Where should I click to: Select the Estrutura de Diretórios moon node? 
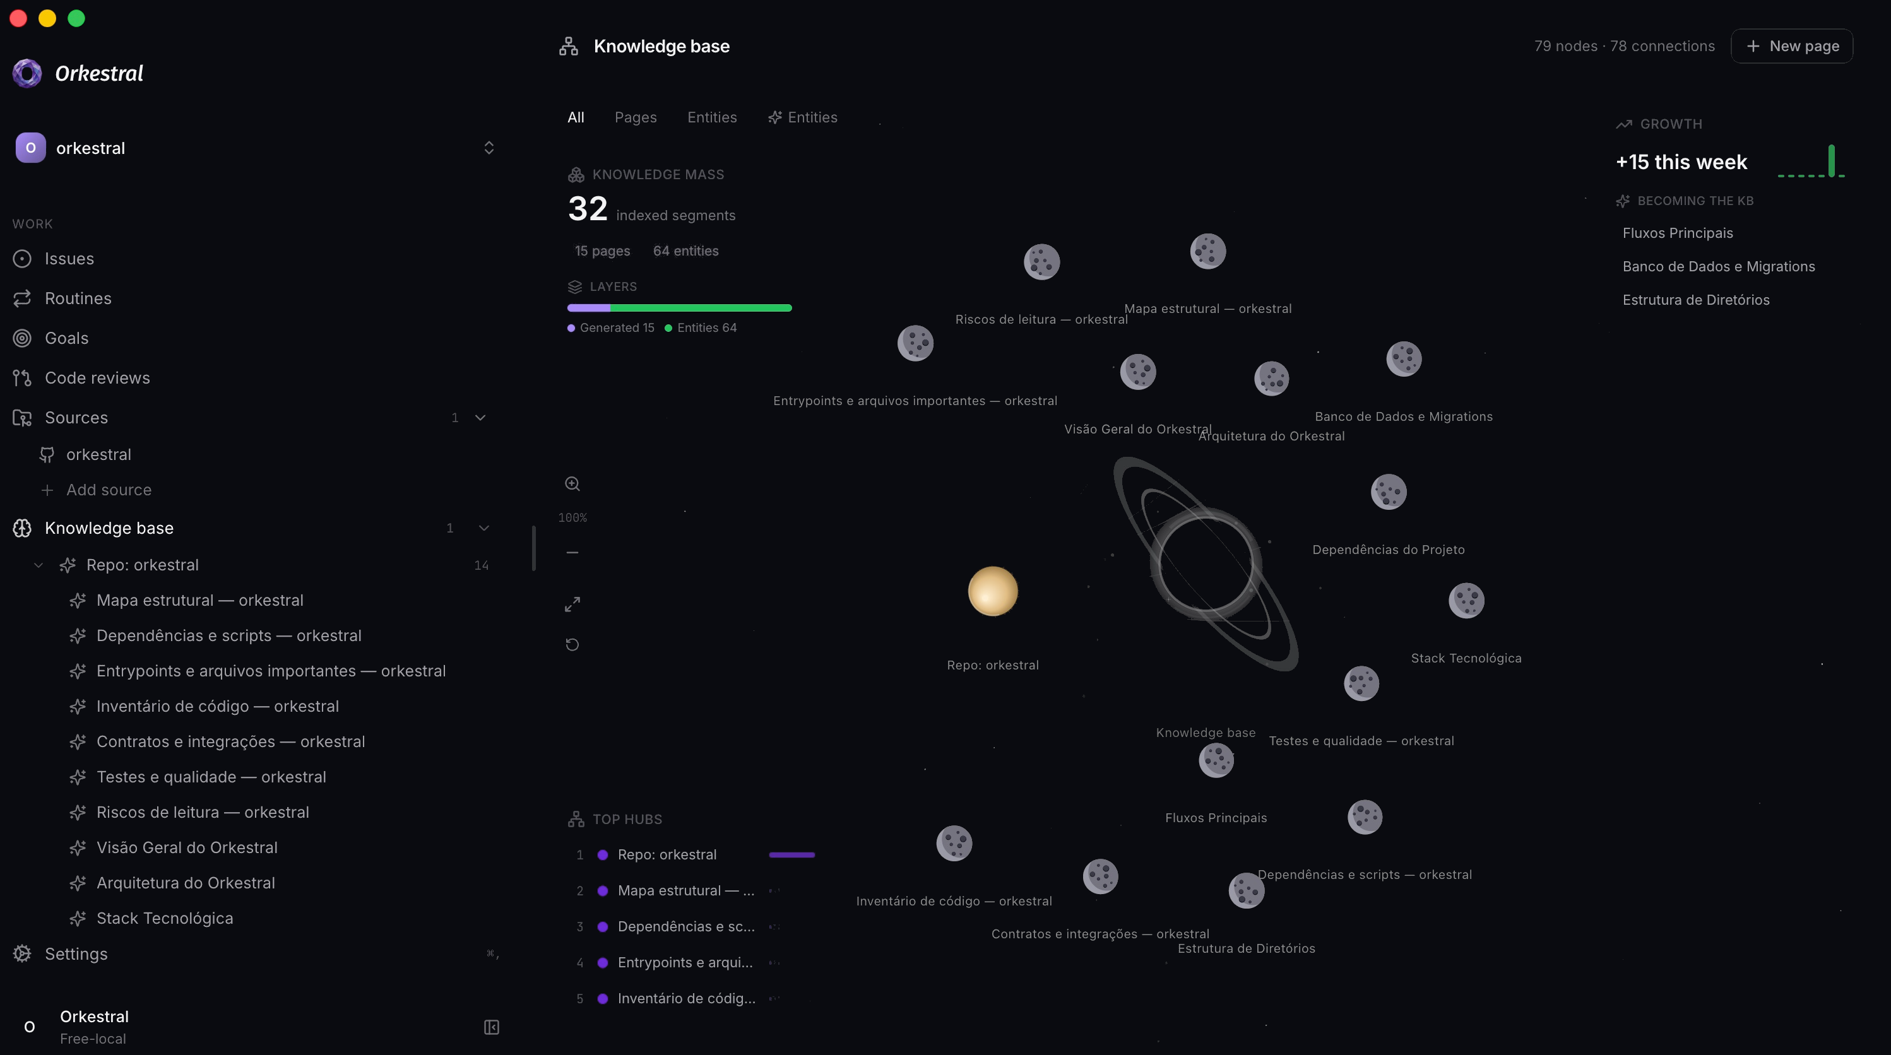pyautogui.click(x=1246, y=891)
